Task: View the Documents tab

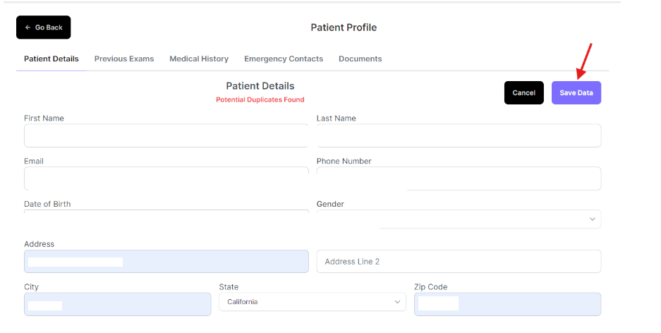Action: tap(360, 59)
